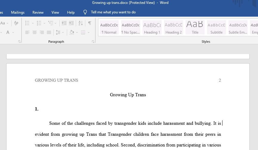The height and width of the screenshot is (150, 258).
Task: Switch to the Review tab
Action: coord(38,12)
